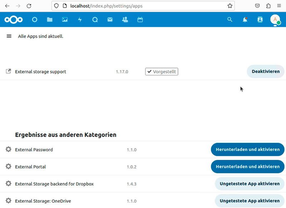Open the Files app from the header

[50, 20]
